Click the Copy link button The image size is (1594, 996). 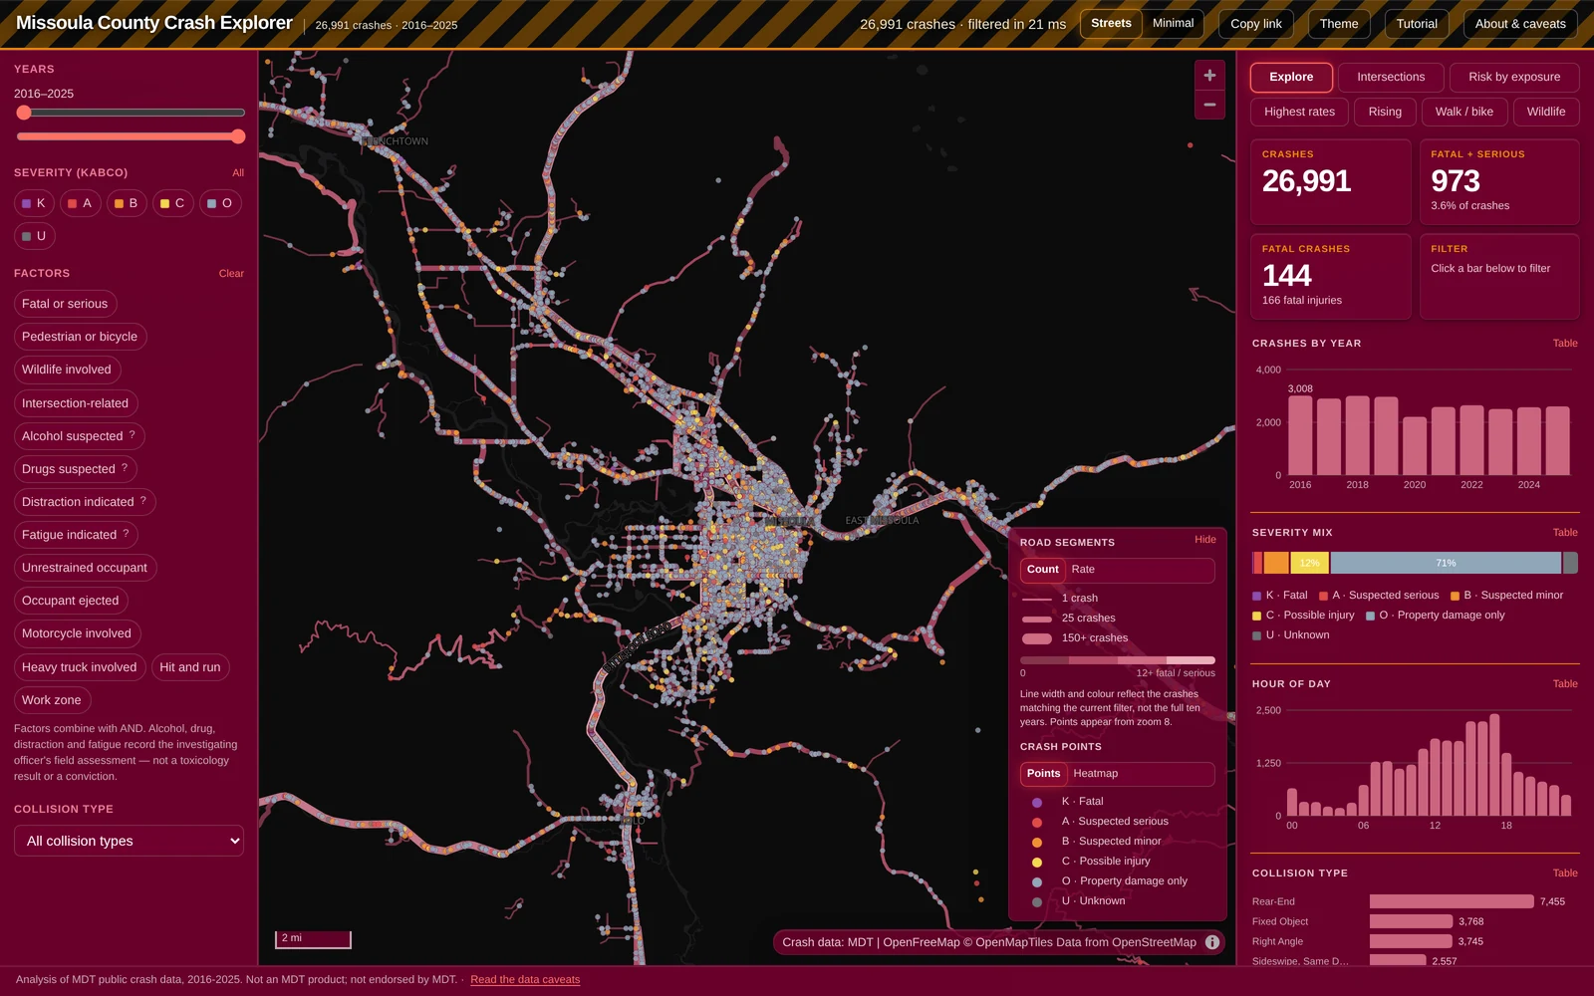[x=1256, y=24]
